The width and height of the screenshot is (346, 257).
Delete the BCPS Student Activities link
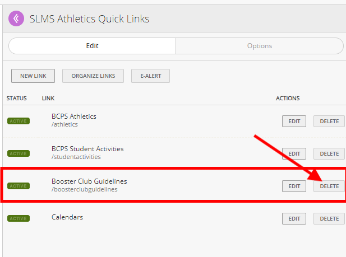click(329, 153)
